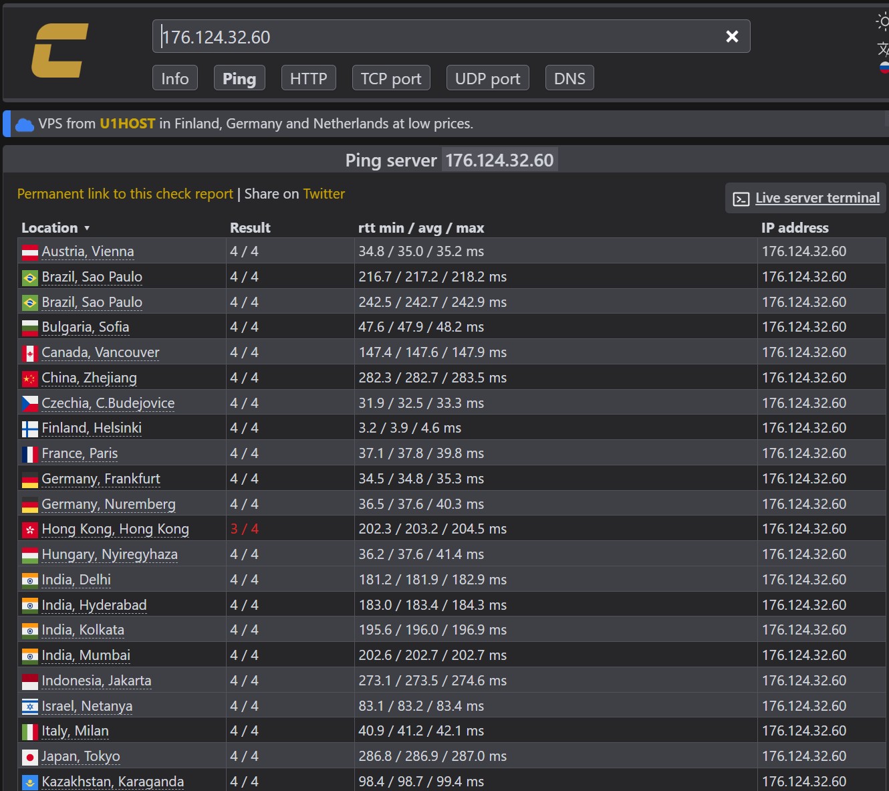Click the rtt min / avg / max header
The width and height of the screenshot is (889, 791).
421,228
